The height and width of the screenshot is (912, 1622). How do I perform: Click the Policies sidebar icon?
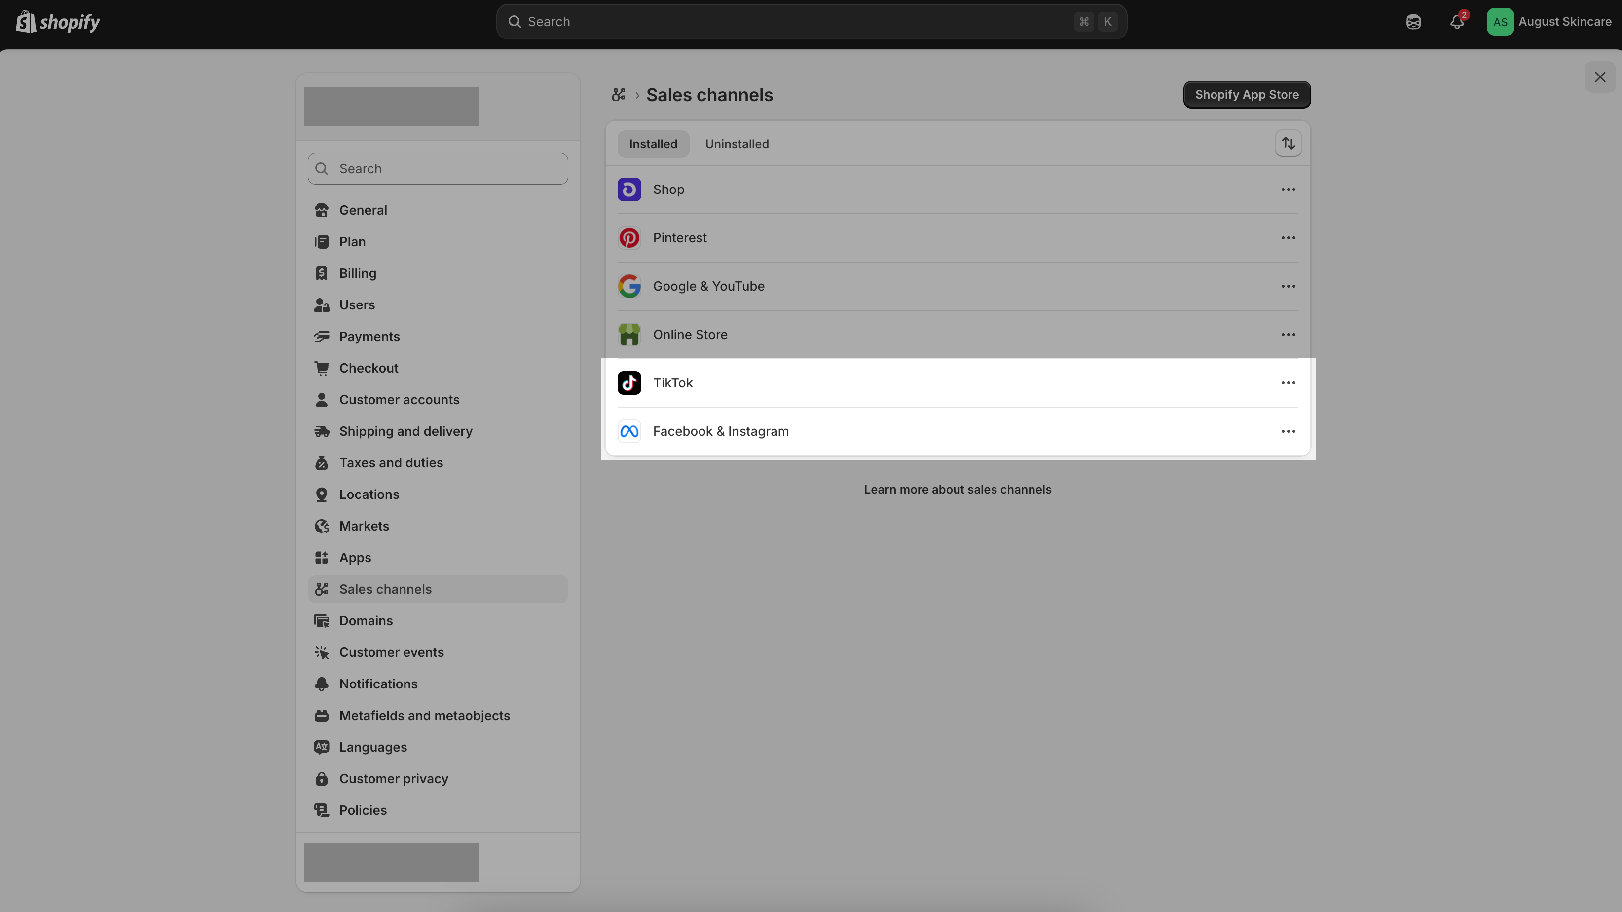[322, 810]
